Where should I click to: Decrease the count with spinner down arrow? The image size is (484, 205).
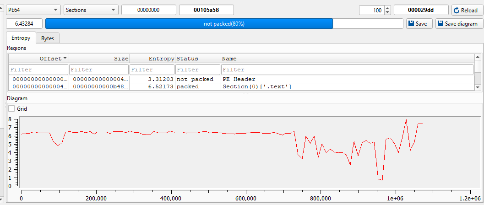387,12
